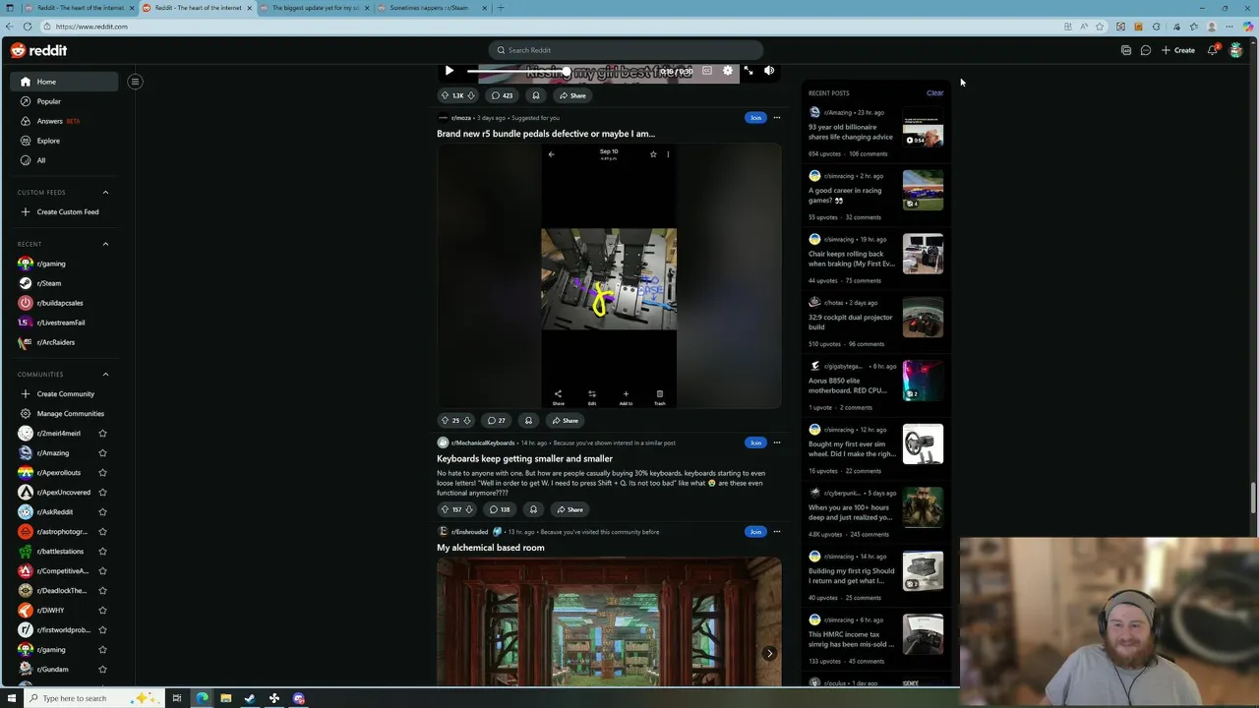Open Explore in the sidebar

coord(65,141)
